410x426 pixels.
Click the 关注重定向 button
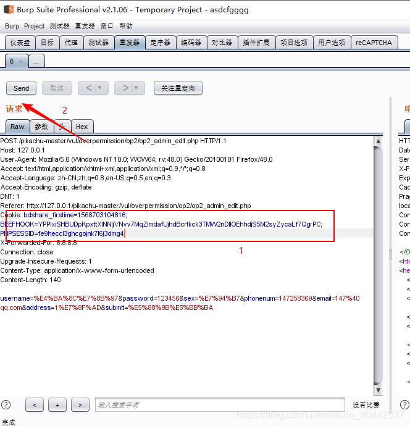coord(178,88)
